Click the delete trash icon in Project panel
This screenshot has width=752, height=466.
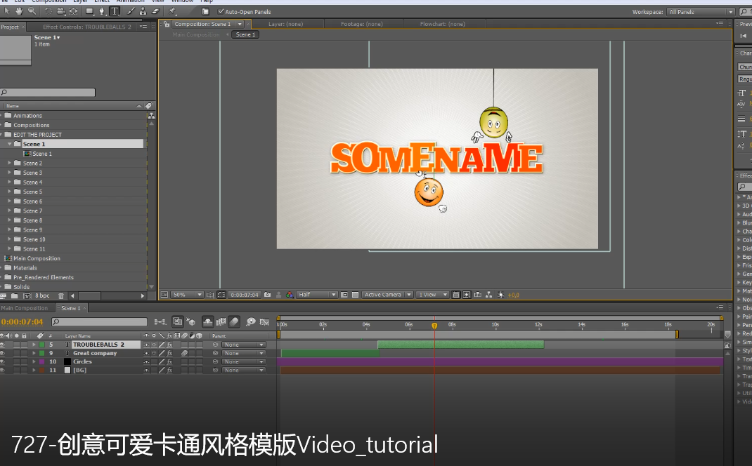61,295
